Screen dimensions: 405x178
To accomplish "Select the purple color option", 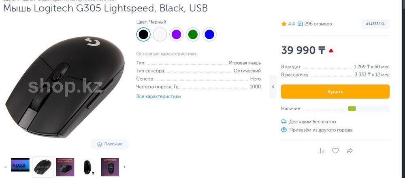I will tap(176, 34).
